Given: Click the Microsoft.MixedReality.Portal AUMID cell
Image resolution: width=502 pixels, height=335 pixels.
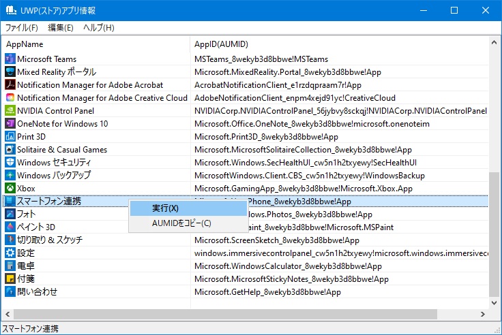Looking at the screenshot, I should 288,72.
